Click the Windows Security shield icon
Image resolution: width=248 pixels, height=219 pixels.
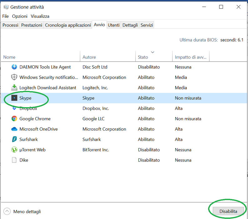pos(14,77)
